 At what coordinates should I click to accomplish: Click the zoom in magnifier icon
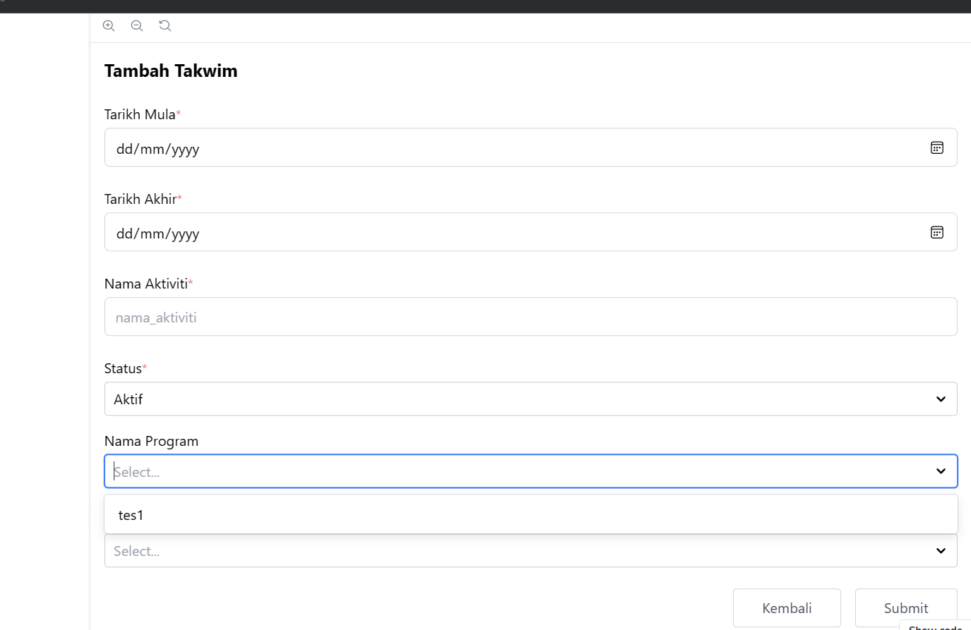[109, 26]
